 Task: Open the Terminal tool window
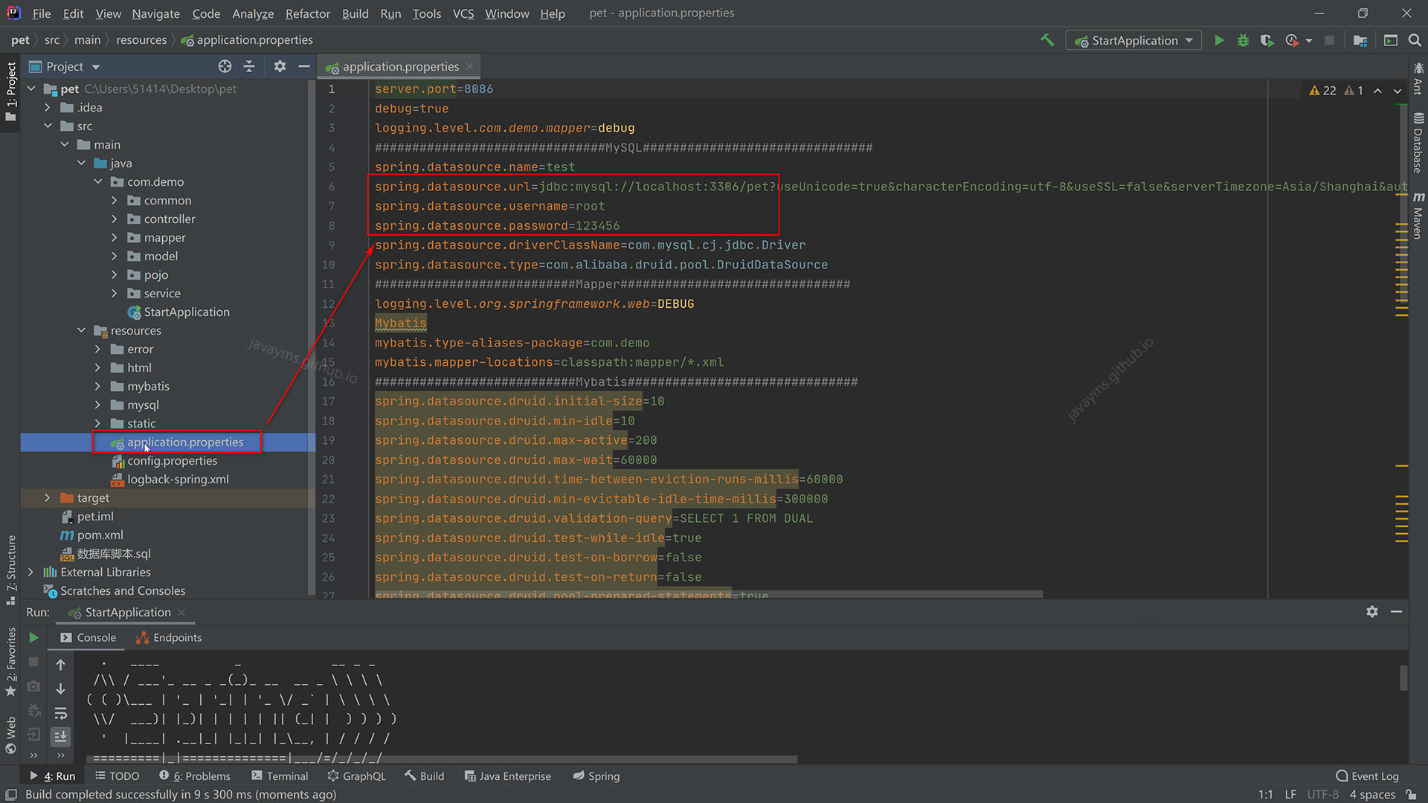(280, 775)
